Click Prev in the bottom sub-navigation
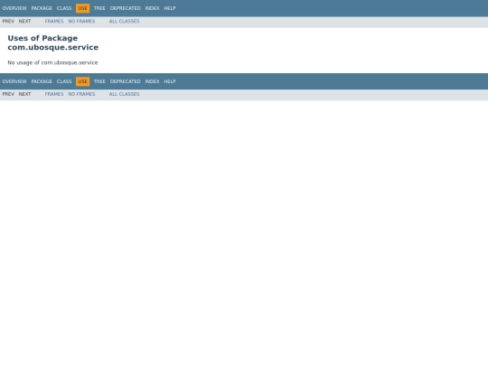 (8, 94)
